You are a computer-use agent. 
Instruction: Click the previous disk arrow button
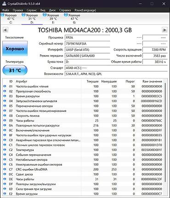(5, 30)
